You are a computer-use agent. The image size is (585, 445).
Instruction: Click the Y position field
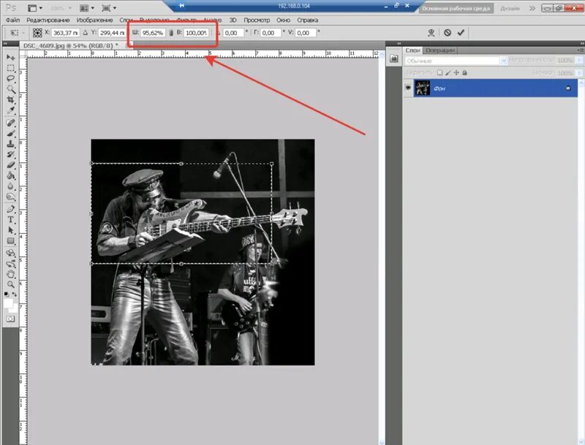[112, 33]
